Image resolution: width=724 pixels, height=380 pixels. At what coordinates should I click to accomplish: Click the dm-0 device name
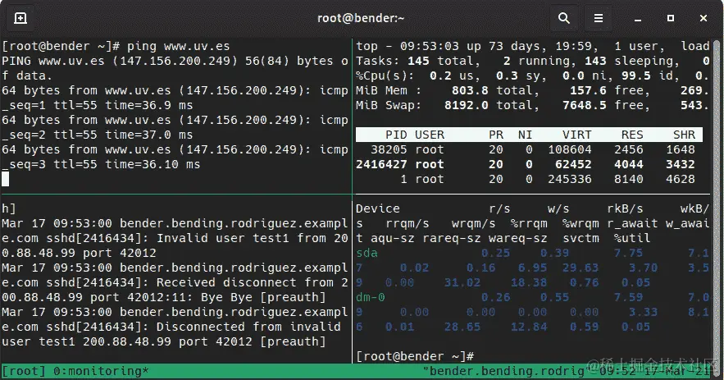pyautogui.click(x=371, y=298)
